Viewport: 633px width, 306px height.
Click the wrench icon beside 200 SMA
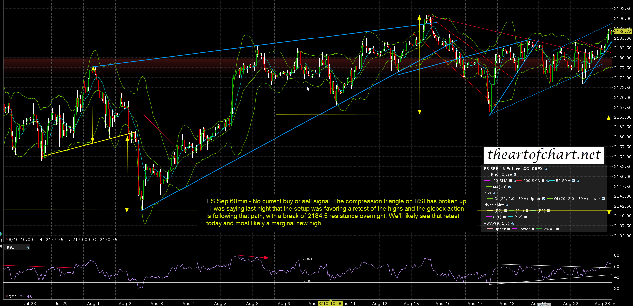(547, 181)
